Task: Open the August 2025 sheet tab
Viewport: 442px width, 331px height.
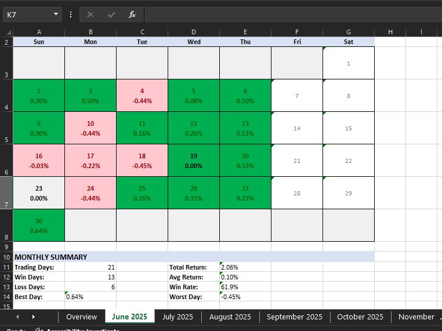Action: pyautogui.click(x=230, y=317)
